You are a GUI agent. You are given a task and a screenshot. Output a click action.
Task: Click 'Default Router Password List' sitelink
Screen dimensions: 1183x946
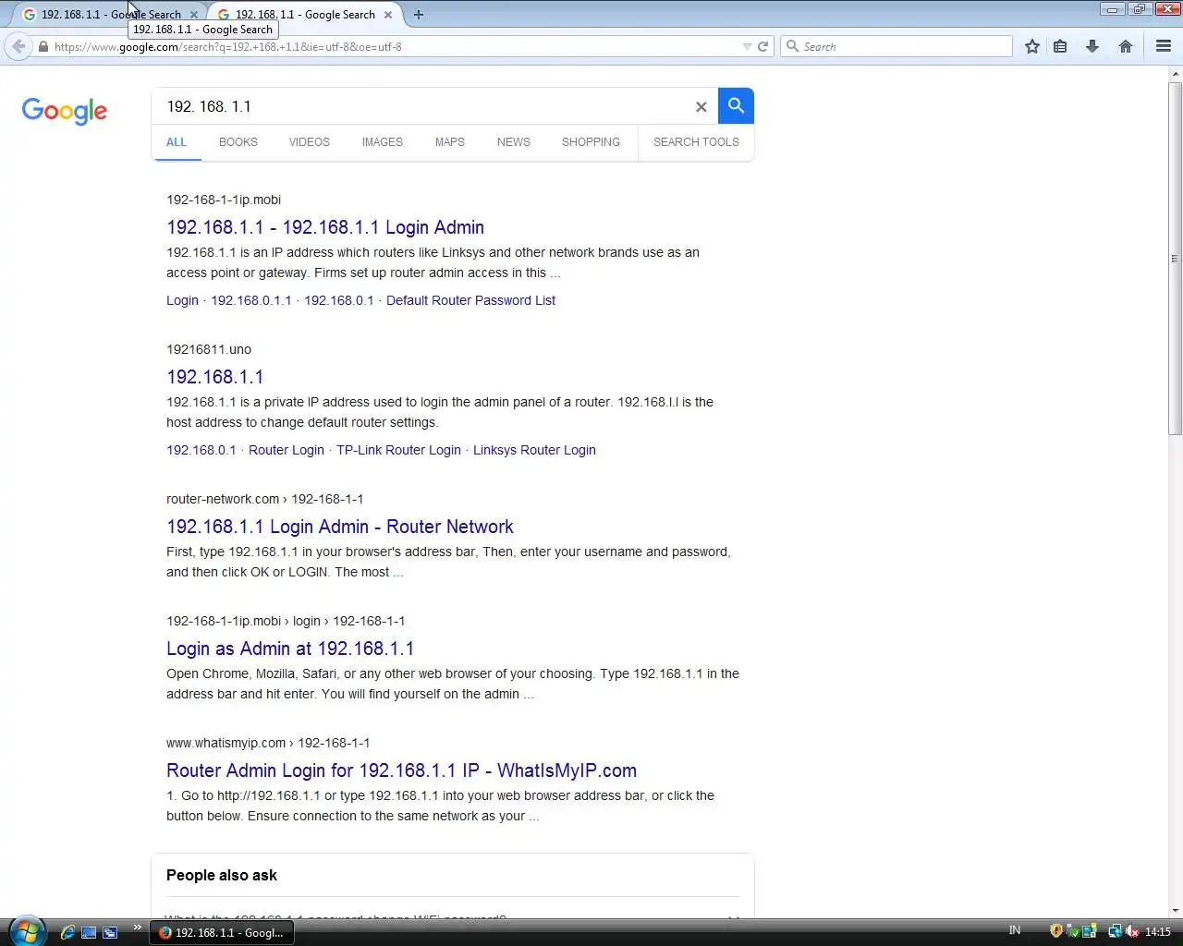(470, 300)
